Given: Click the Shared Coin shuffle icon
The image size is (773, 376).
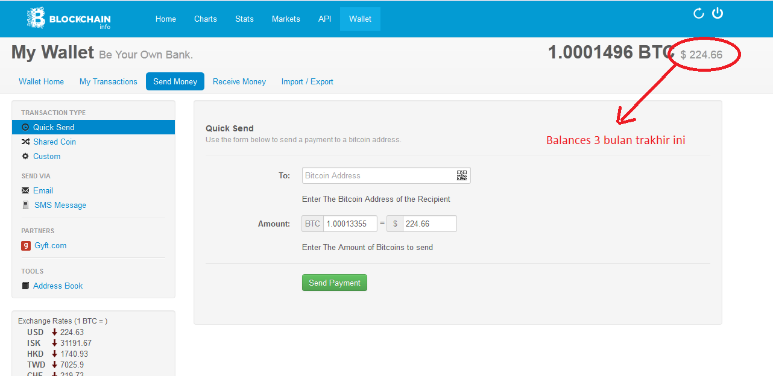Looking at the screenshot, I should coord(25,142).
